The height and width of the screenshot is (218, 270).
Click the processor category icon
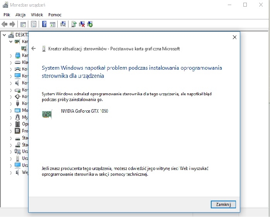pyautogui.click(x=17, y=131)
